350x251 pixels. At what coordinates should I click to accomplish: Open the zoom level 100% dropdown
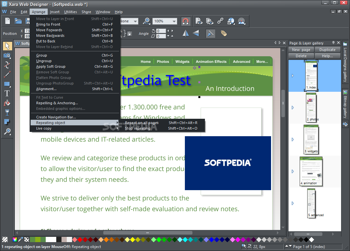coord(174,21)
